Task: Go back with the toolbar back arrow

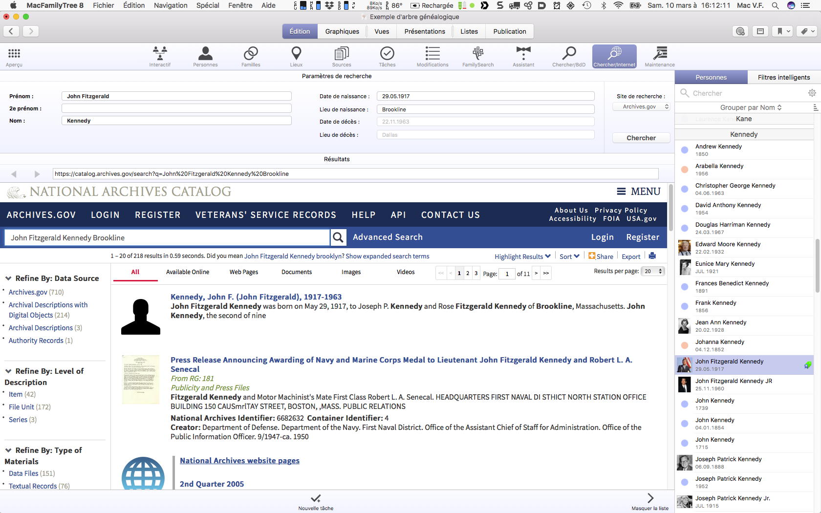Action: 11,31
